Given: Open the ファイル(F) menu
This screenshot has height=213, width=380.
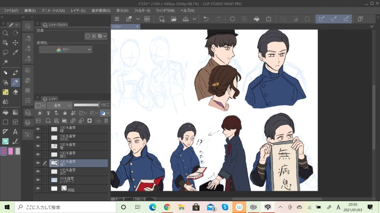Looking at the screenshot, I should (11, 10).
